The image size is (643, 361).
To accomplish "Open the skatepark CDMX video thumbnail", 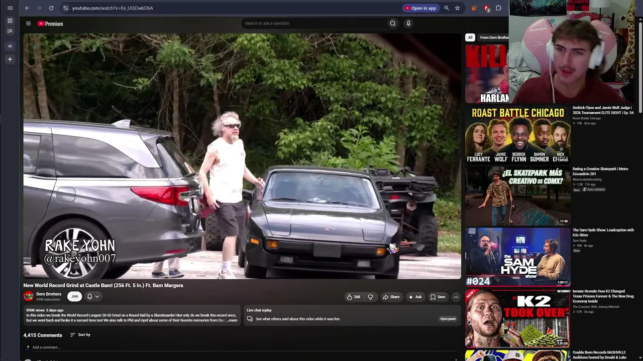I will (517, 196).
